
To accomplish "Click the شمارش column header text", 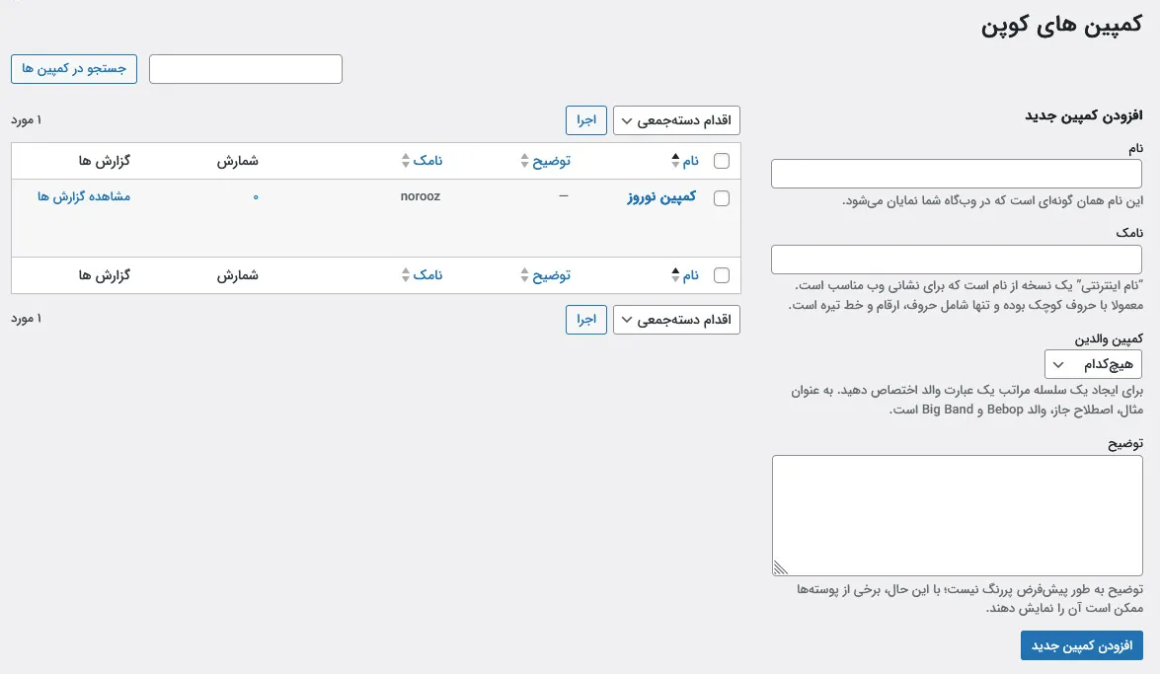I will coord(238,161).
